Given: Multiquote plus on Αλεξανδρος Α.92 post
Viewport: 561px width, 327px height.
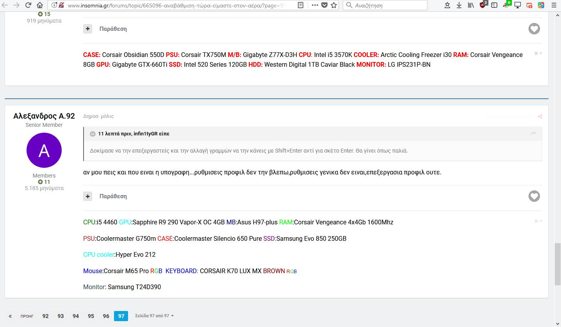Looking at the screenshot, I should [x=88, y=196].
